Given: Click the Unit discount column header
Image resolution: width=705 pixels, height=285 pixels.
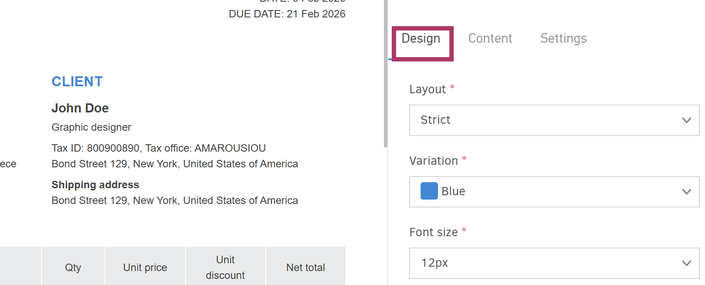Looking at the screenshot, I should (225, 268).
